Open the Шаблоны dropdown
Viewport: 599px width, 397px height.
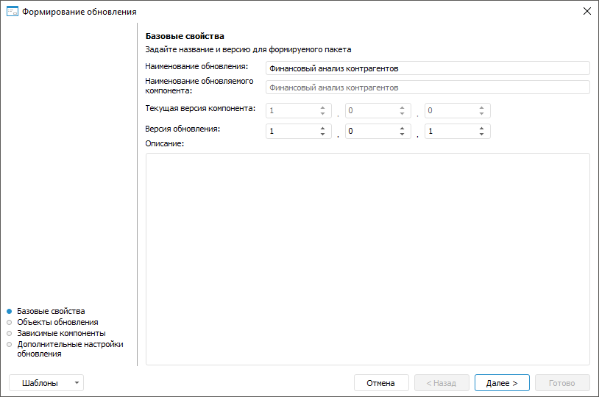tap(46, 383)
